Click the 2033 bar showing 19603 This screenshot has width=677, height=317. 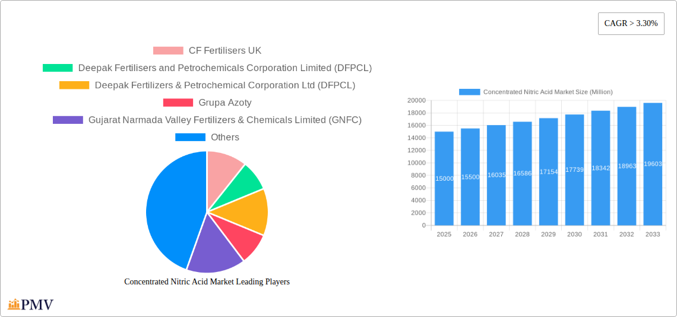(653, 164)
